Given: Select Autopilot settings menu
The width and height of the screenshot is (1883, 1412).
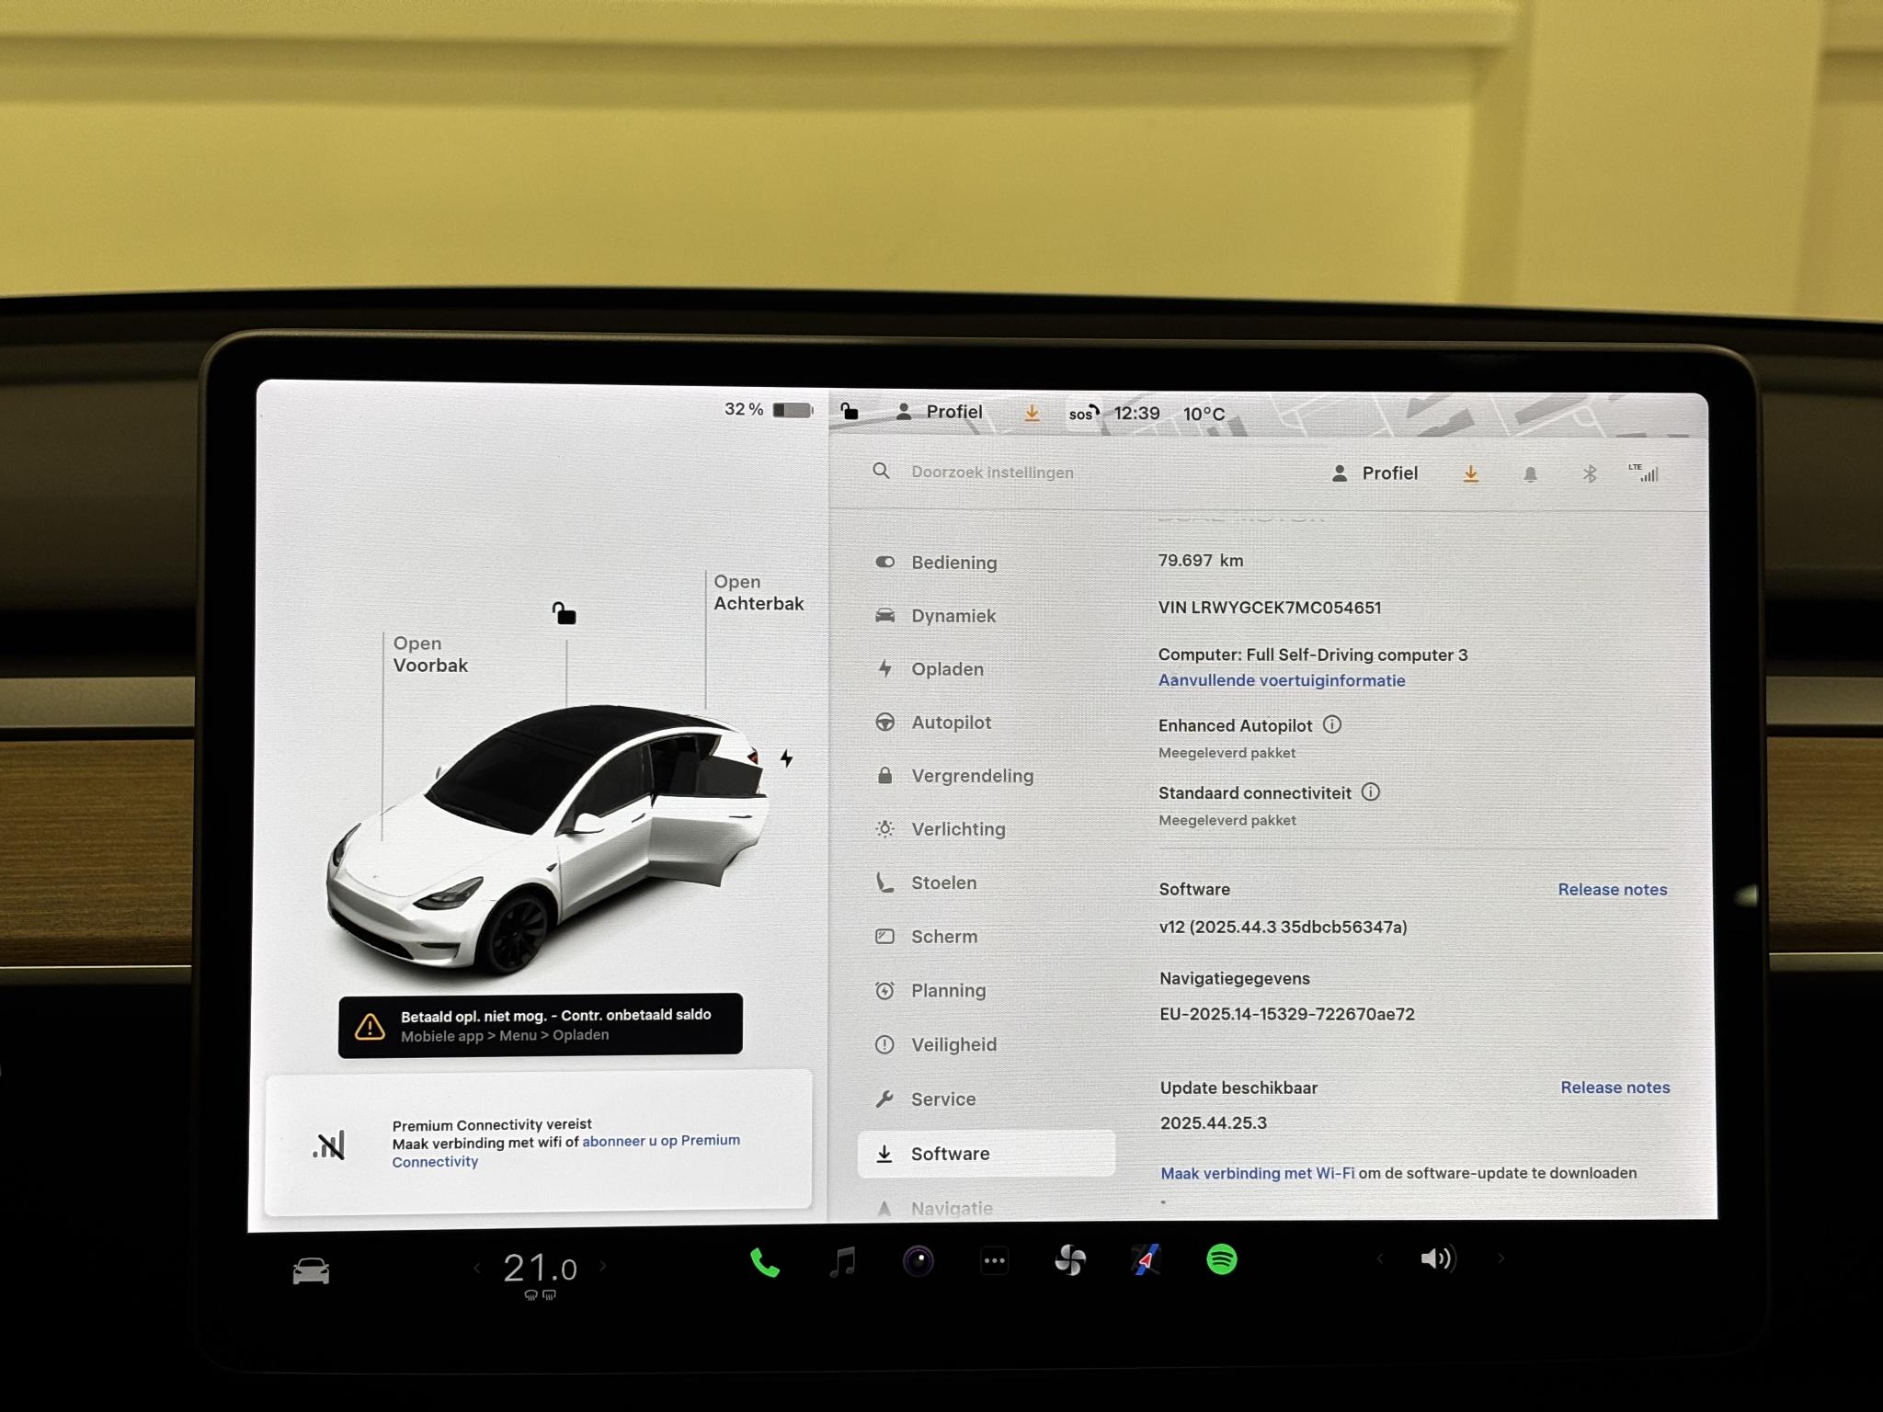Looking at the screenshot, I should pos(951,723).
